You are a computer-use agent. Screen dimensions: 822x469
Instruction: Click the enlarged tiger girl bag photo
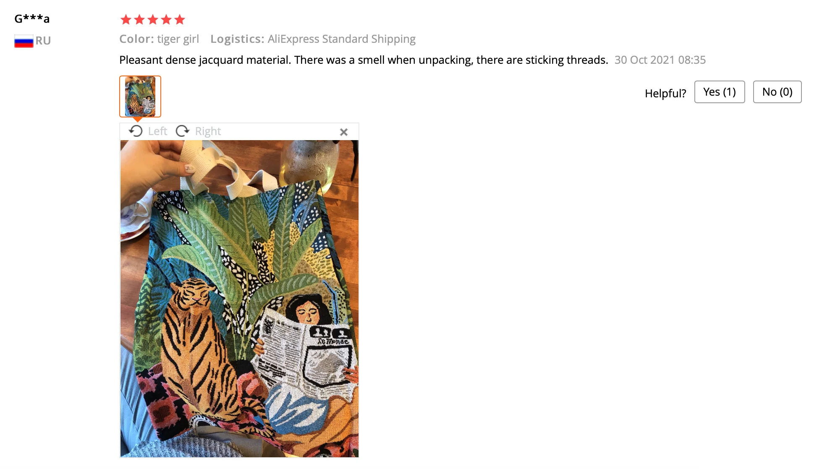[x=239, y=299]
